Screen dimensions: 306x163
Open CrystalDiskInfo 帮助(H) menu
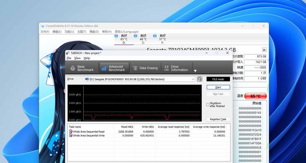click(x=107, y=32)
